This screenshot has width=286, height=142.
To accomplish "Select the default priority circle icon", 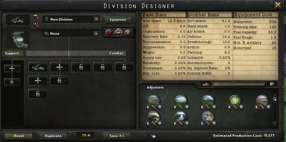I will pos(118,33).
